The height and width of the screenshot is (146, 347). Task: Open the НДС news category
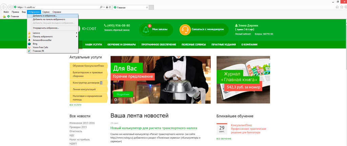(72, 136)
